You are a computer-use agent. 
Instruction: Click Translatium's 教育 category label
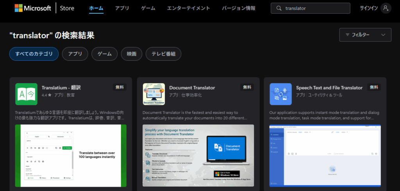[x=71, y=95]
